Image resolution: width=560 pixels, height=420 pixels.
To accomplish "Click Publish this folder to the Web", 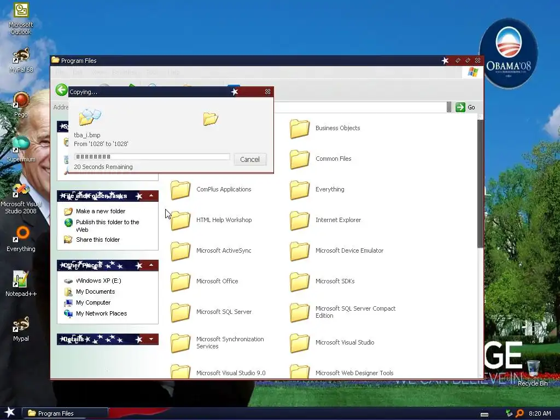I will pos(108,226).
